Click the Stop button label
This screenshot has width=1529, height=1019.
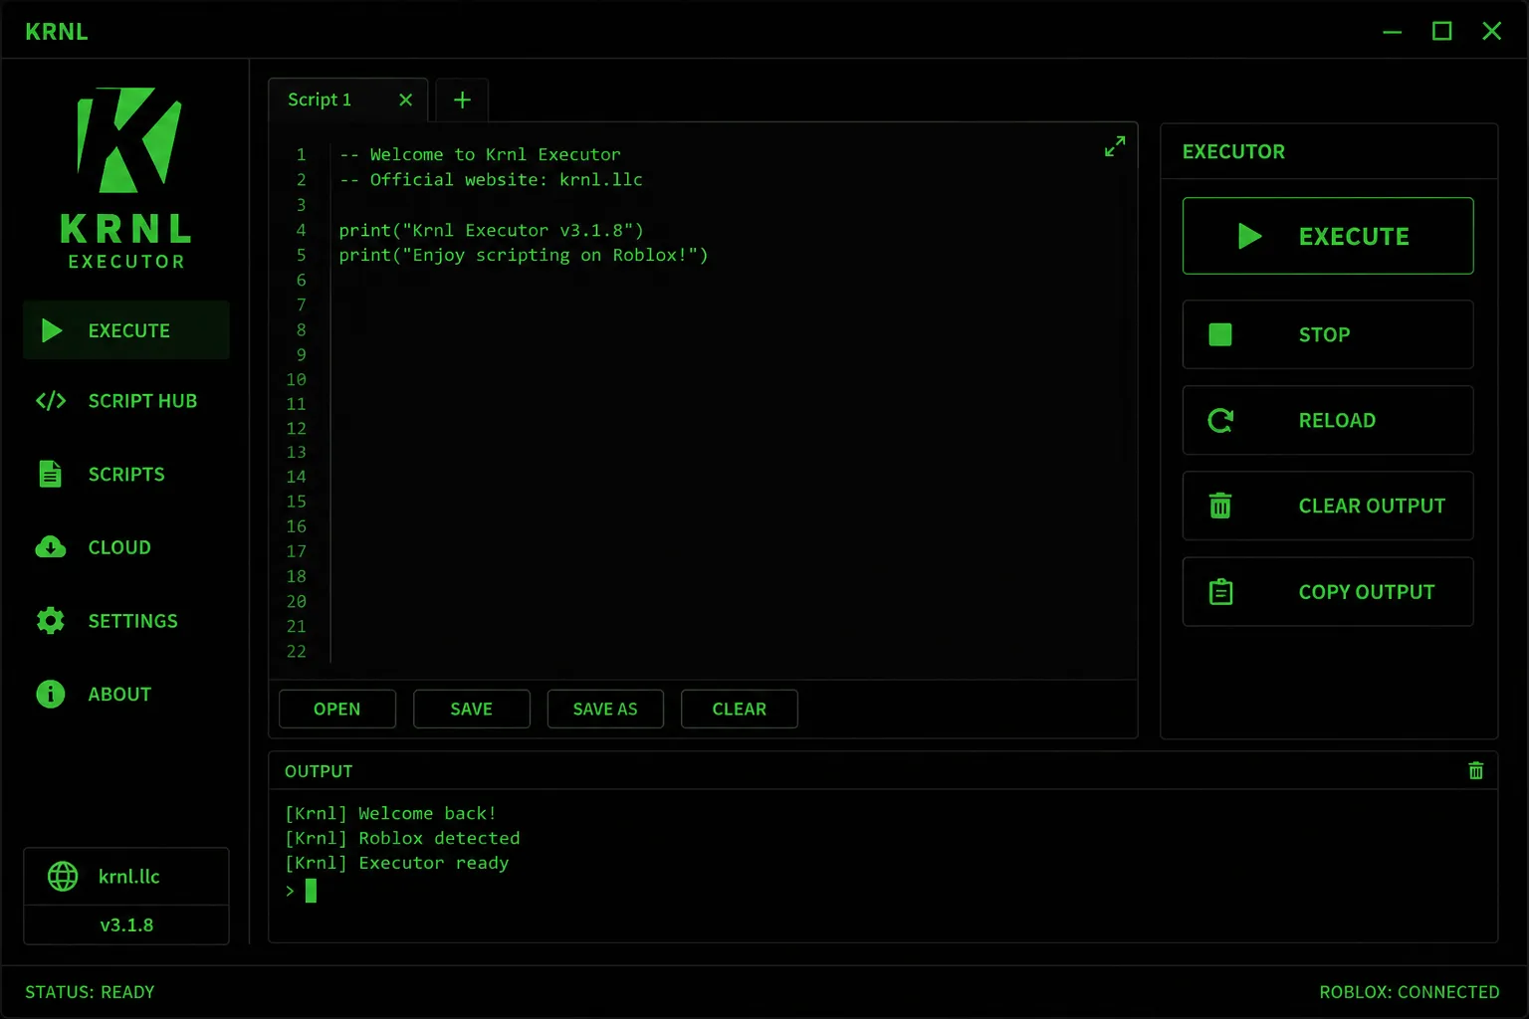(x=1324, y=334)
